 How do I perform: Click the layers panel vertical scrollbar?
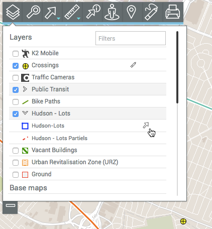[177, 67]
